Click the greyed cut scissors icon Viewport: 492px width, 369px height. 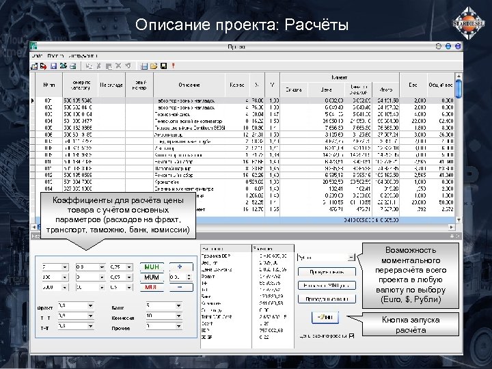pyautogui.click(x=98, y=66)
